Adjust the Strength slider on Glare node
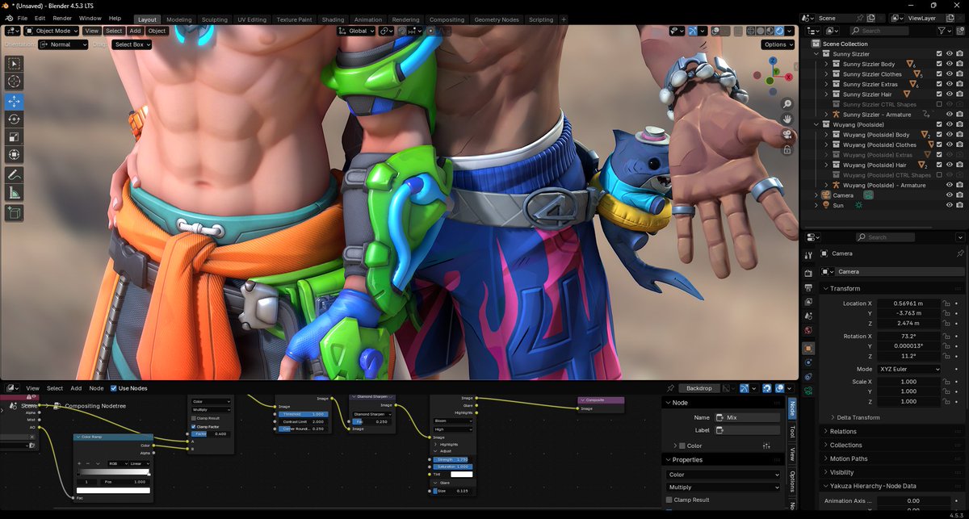The width and height of the screenshot is (969, 519). pyautogui.click(x=453, y=459)
